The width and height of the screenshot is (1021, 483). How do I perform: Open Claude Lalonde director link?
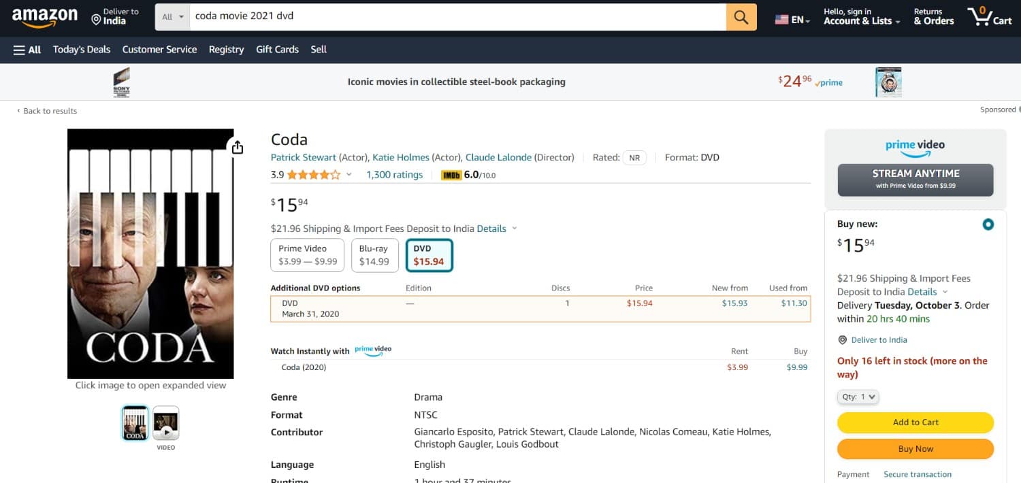coord(498,157)
